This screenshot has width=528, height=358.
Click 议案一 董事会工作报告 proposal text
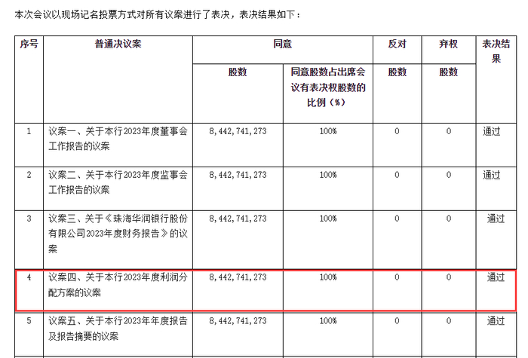click(x=118, y=139)
